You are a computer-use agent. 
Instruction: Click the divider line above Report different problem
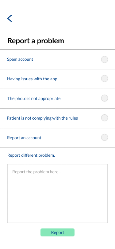point(58,148)
